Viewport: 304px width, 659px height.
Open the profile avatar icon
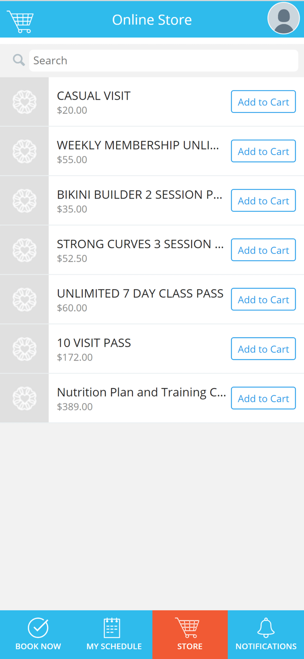coord(283,18)
